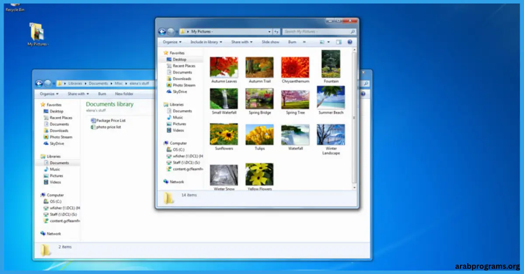Click search magnifier in My Pictures
524x274 pixels.
[x=353, y=31]
